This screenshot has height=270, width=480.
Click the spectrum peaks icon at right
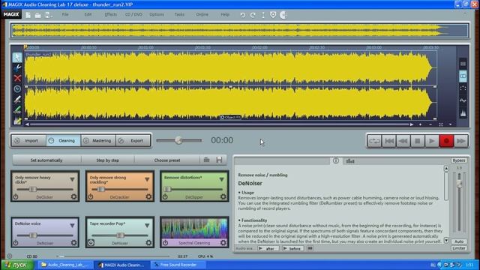click(463, 113)
